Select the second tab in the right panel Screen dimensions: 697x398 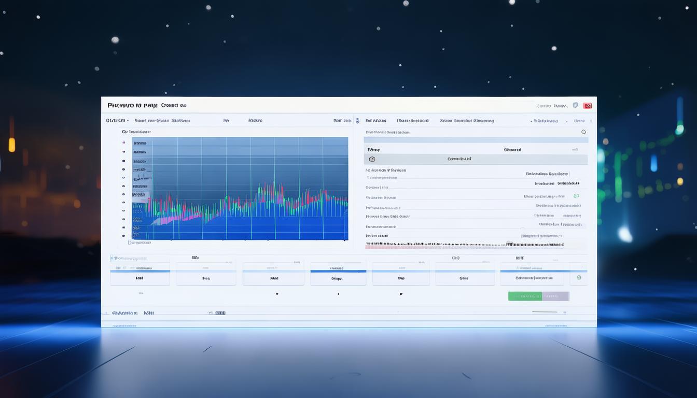413,121
